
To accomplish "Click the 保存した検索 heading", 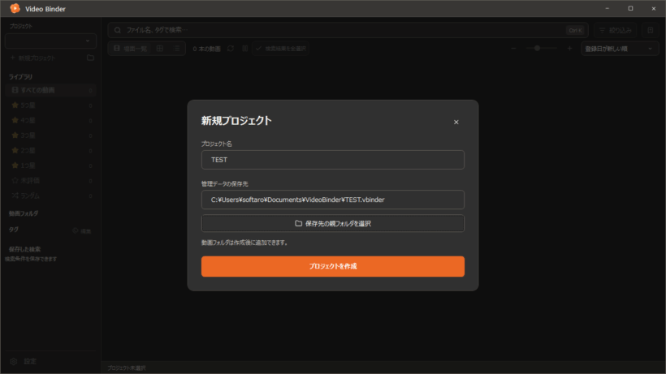I will tap(24, 249).
